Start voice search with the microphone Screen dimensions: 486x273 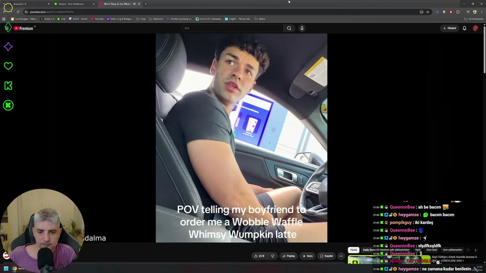coord(302,28)
